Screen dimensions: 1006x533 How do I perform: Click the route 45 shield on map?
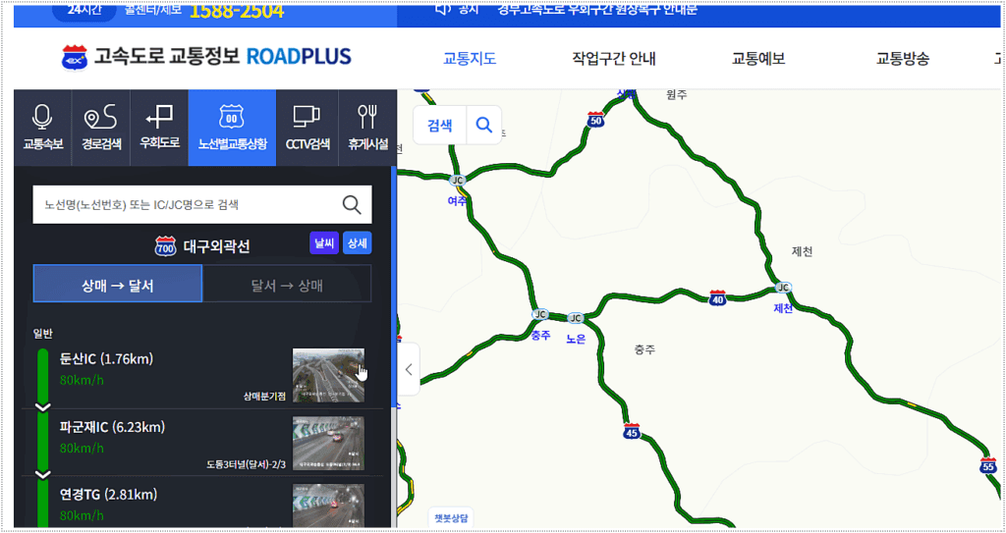click(632, 432)
